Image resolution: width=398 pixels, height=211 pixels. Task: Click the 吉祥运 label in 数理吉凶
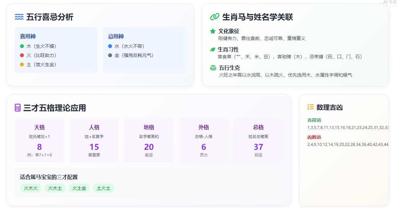(x=314, y=120)
